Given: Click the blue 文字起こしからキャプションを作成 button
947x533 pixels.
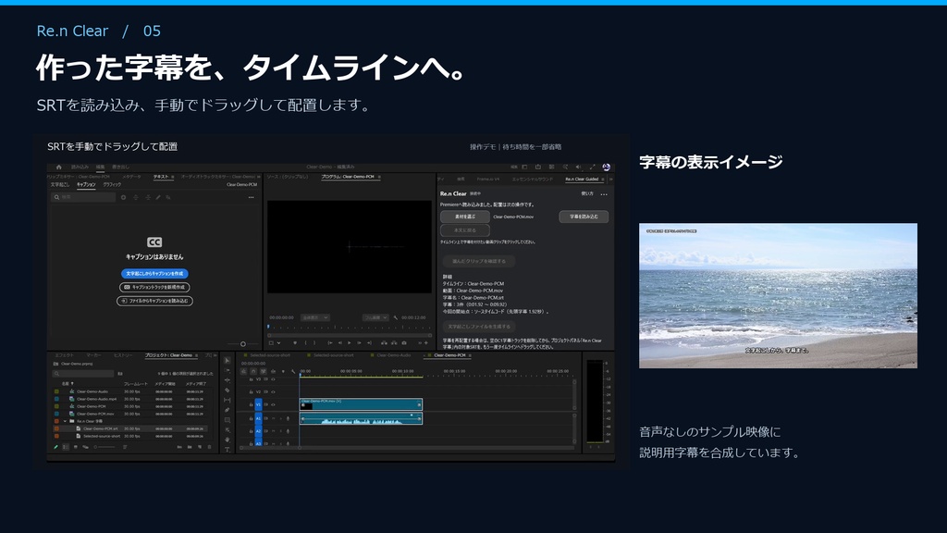Looking at the screenshot, I should [154, 274].
